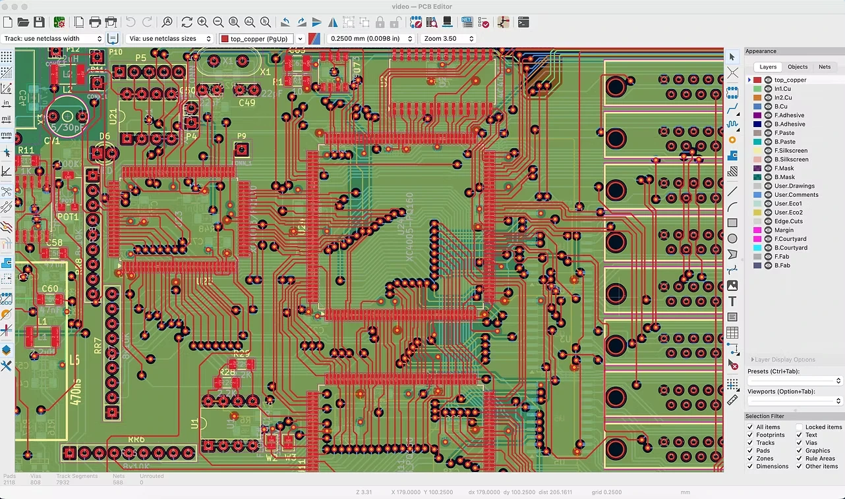Click the Print icon

95,22
